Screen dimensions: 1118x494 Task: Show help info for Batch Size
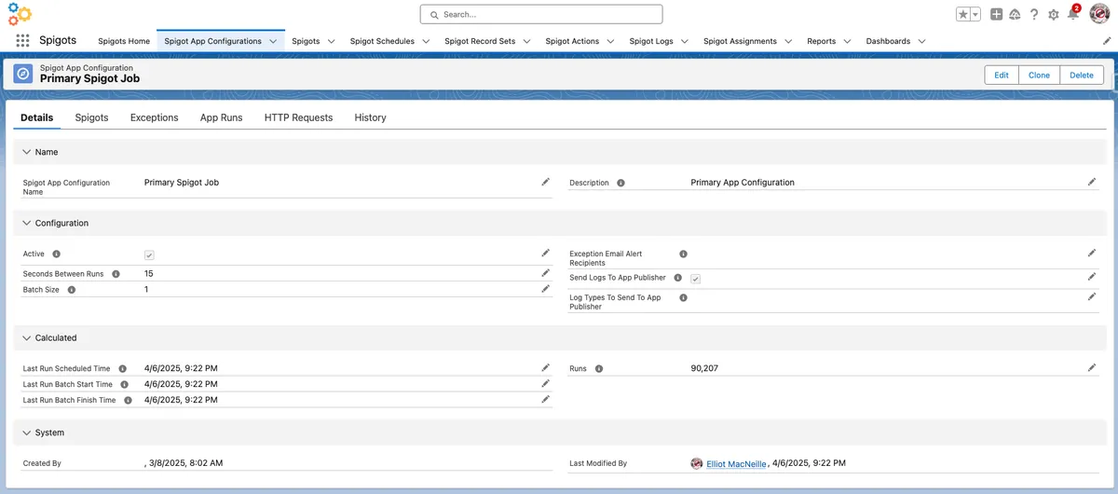tap(72, 290)
